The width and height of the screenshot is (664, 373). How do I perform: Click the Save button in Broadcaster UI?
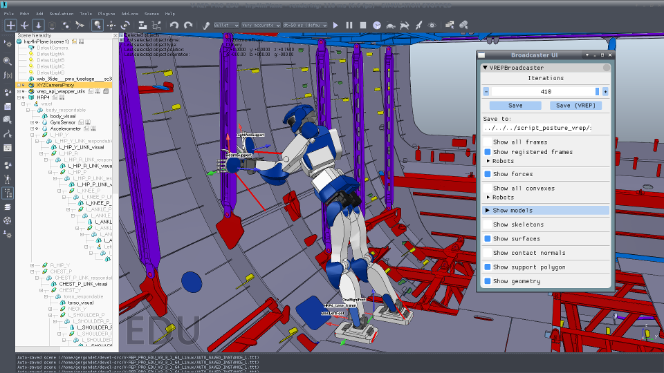click(x=515, y=106)
